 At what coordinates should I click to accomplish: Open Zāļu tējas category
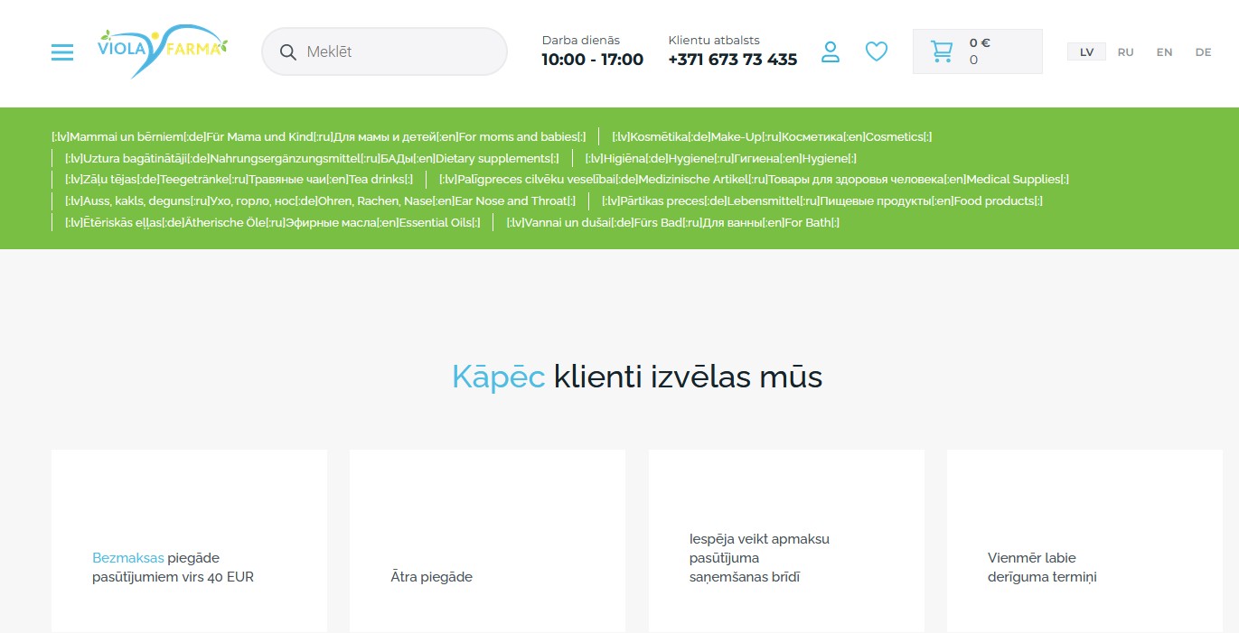click(x=239, y=180)
